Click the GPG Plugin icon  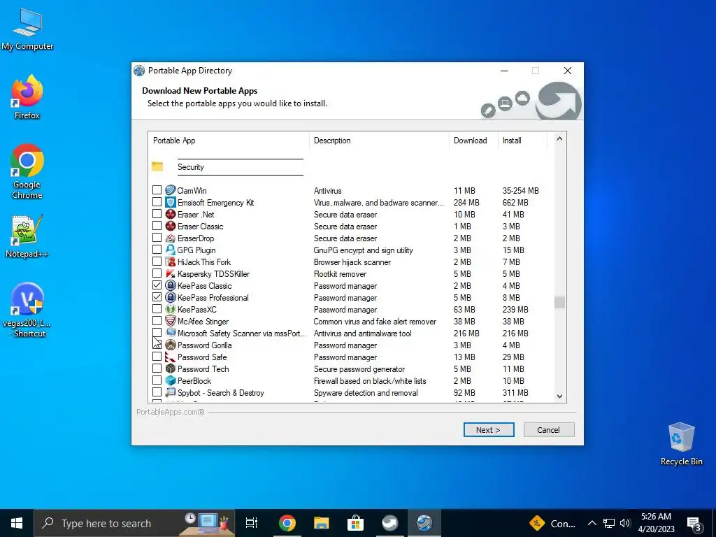pyautogui.click(x=171, y=250)
